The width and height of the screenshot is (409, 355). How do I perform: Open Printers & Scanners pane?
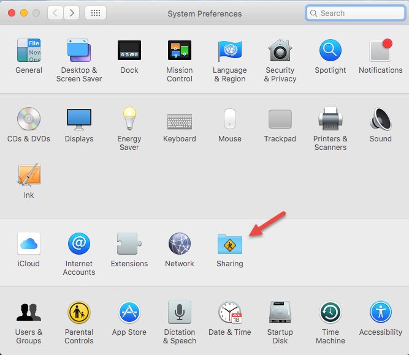331,119
